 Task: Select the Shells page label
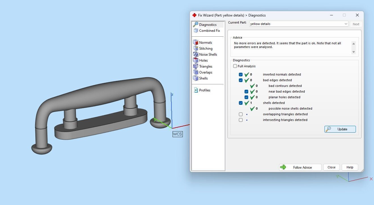coord(203,78)
